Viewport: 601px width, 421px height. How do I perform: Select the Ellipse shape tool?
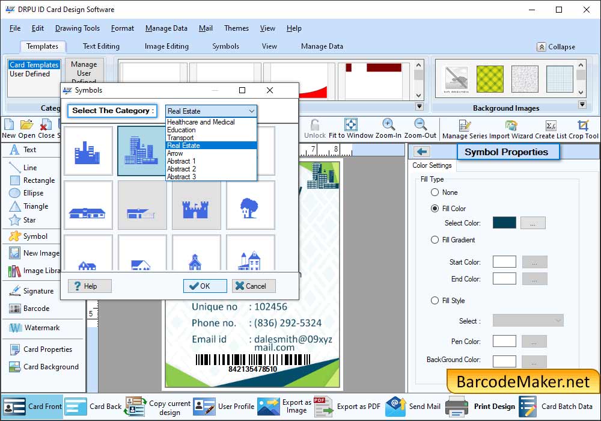tap(26, 193)
